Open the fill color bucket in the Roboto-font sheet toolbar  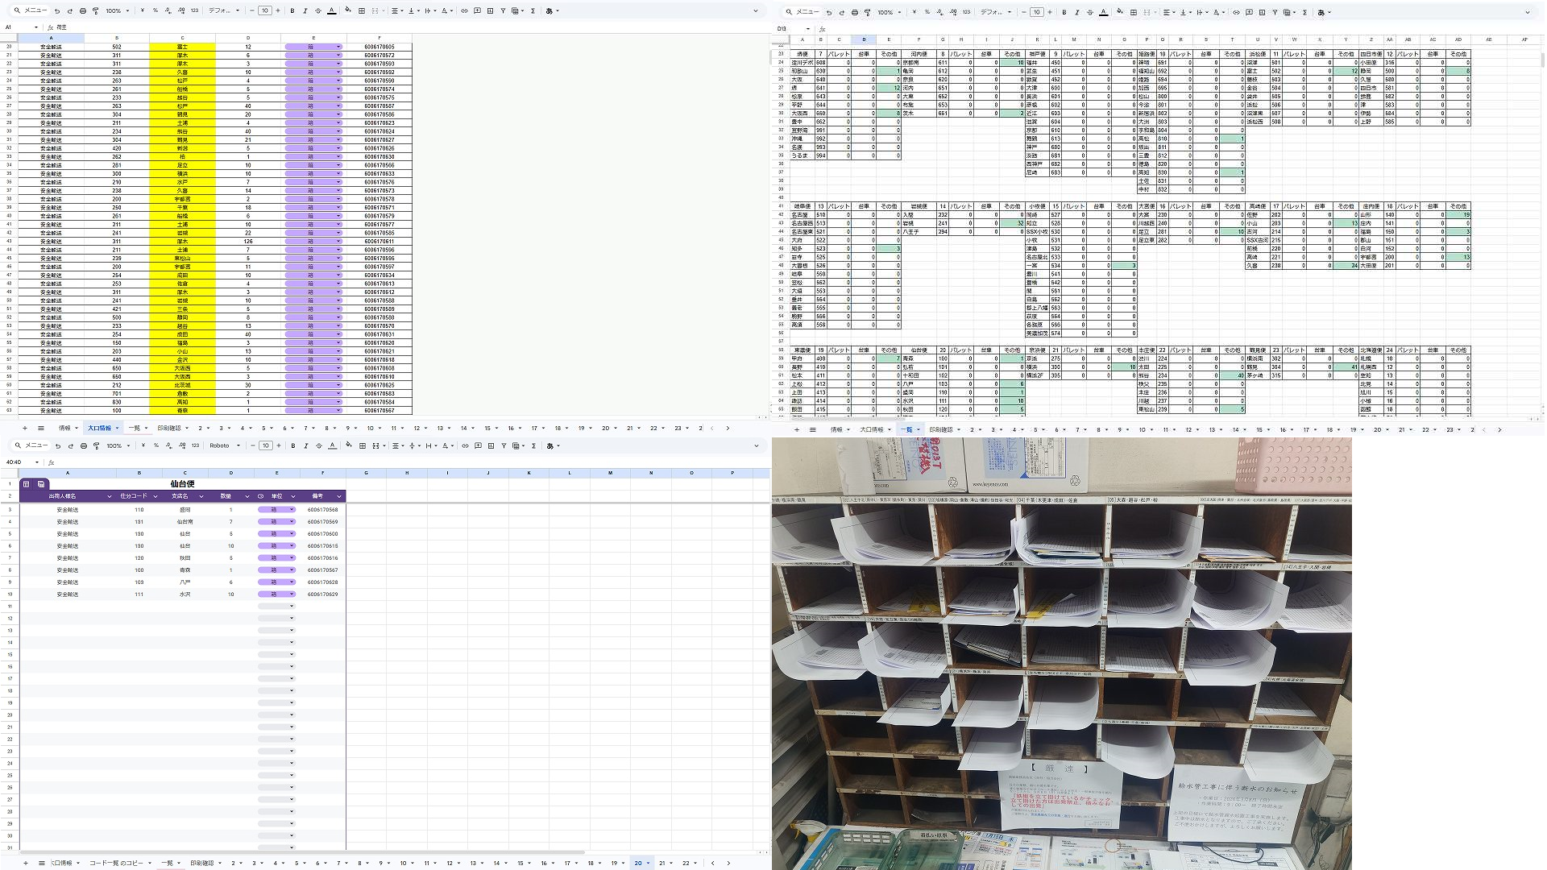[348, 445]
